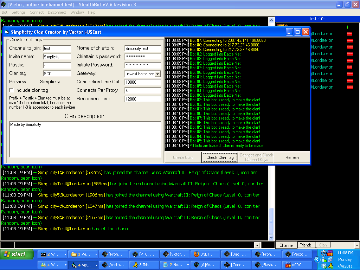Open the 3 IMs AIM taskbar item
Viewport: 360px width, 270px height.
click(x=144, y=265)
